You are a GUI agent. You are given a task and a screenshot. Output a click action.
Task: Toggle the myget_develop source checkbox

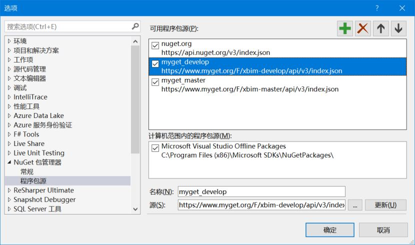[x=155, y=64]
